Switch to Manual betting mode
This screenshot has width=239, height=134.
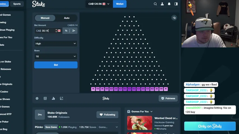click(x=45, y=18)
